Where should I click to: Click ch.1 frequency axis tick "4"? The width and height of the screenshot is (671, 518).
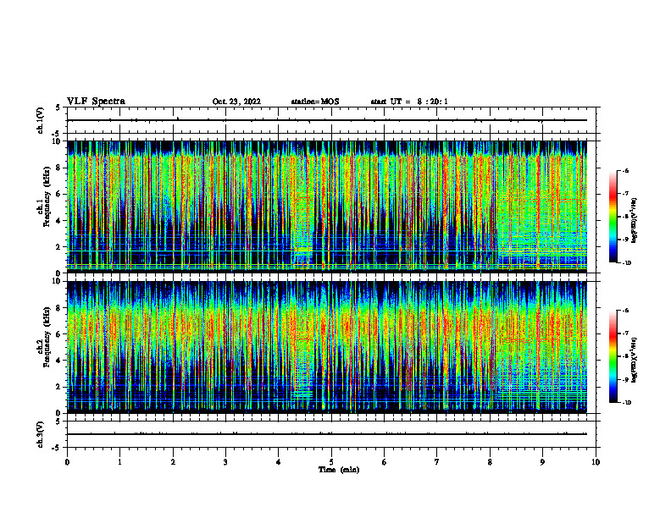(x=59, y=221)
